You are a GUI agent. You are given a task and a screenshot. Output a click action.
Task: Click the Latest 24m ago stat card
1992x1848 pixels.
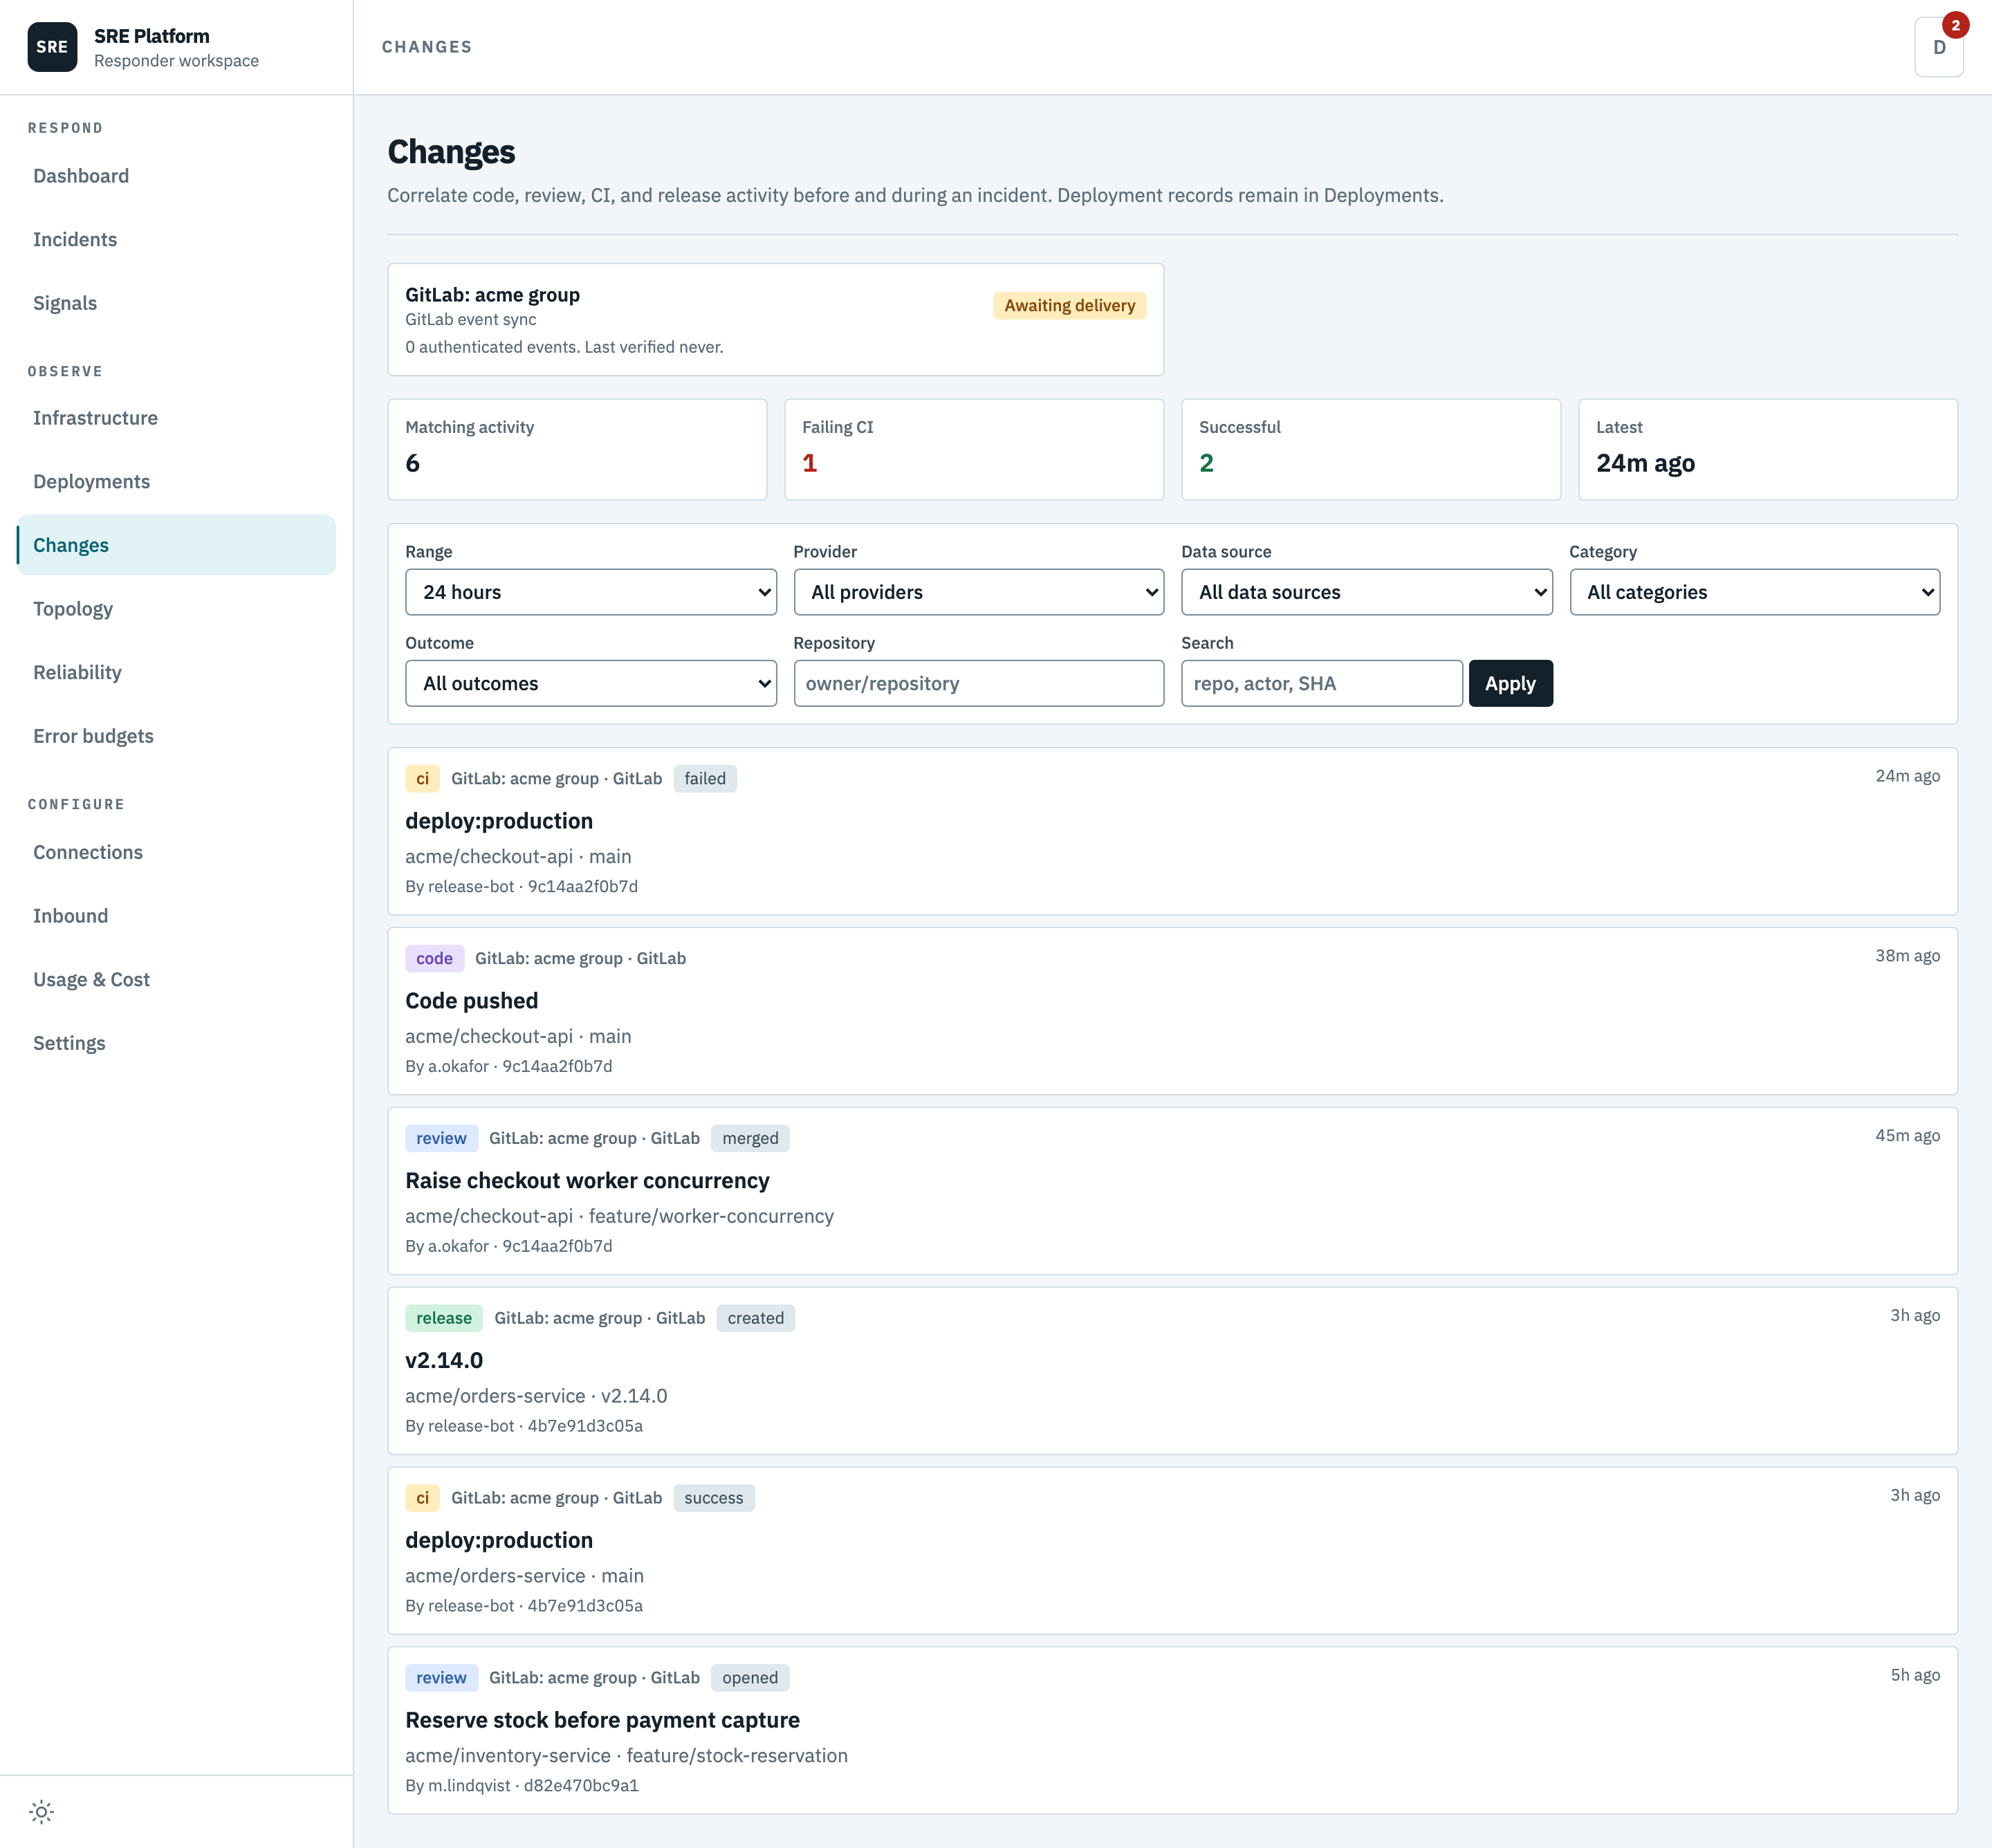coord(1768,450)
